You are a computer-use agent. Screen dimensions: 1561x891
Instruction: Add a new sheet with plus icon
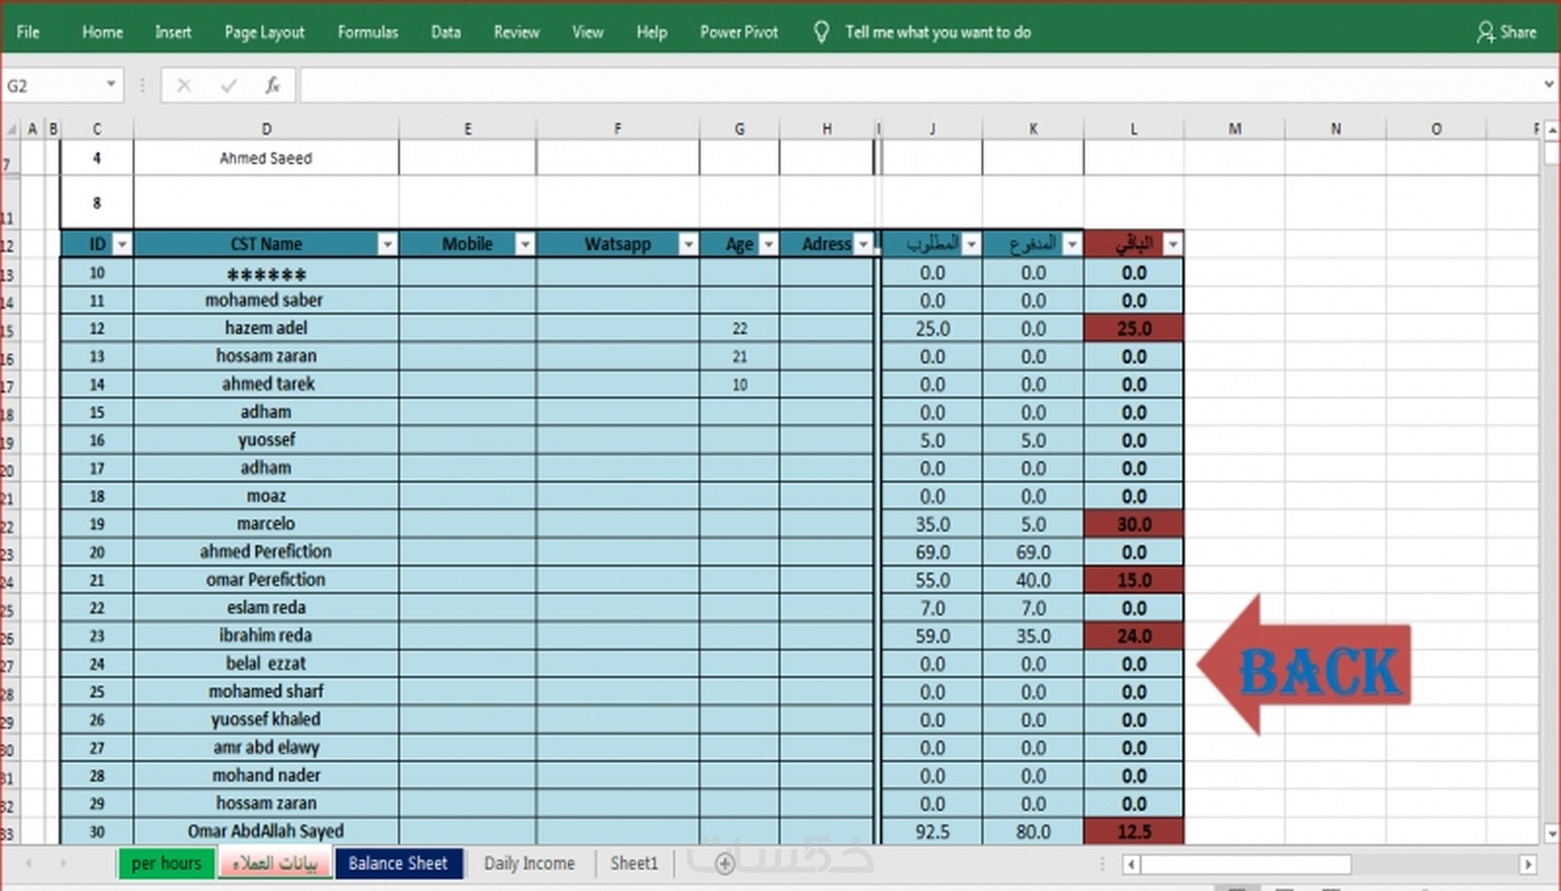724,863
